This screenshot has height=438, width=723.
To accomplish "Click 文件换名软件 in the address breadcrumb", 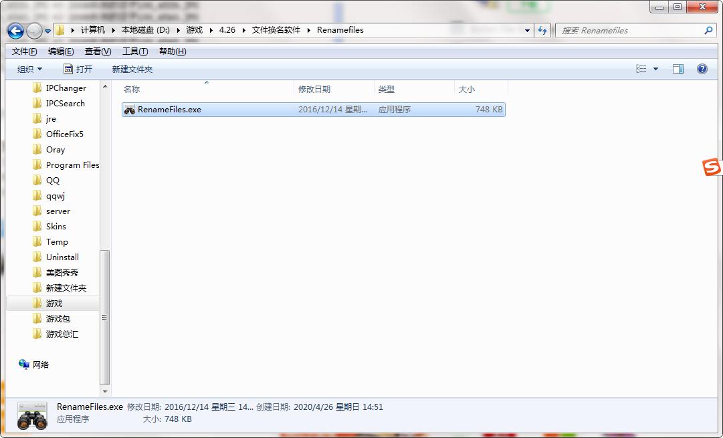I will tap(276, 30).
